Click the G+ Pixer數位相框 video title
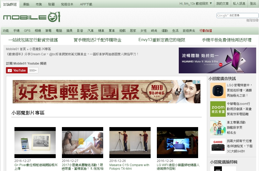259x171 pixels. 36,167
